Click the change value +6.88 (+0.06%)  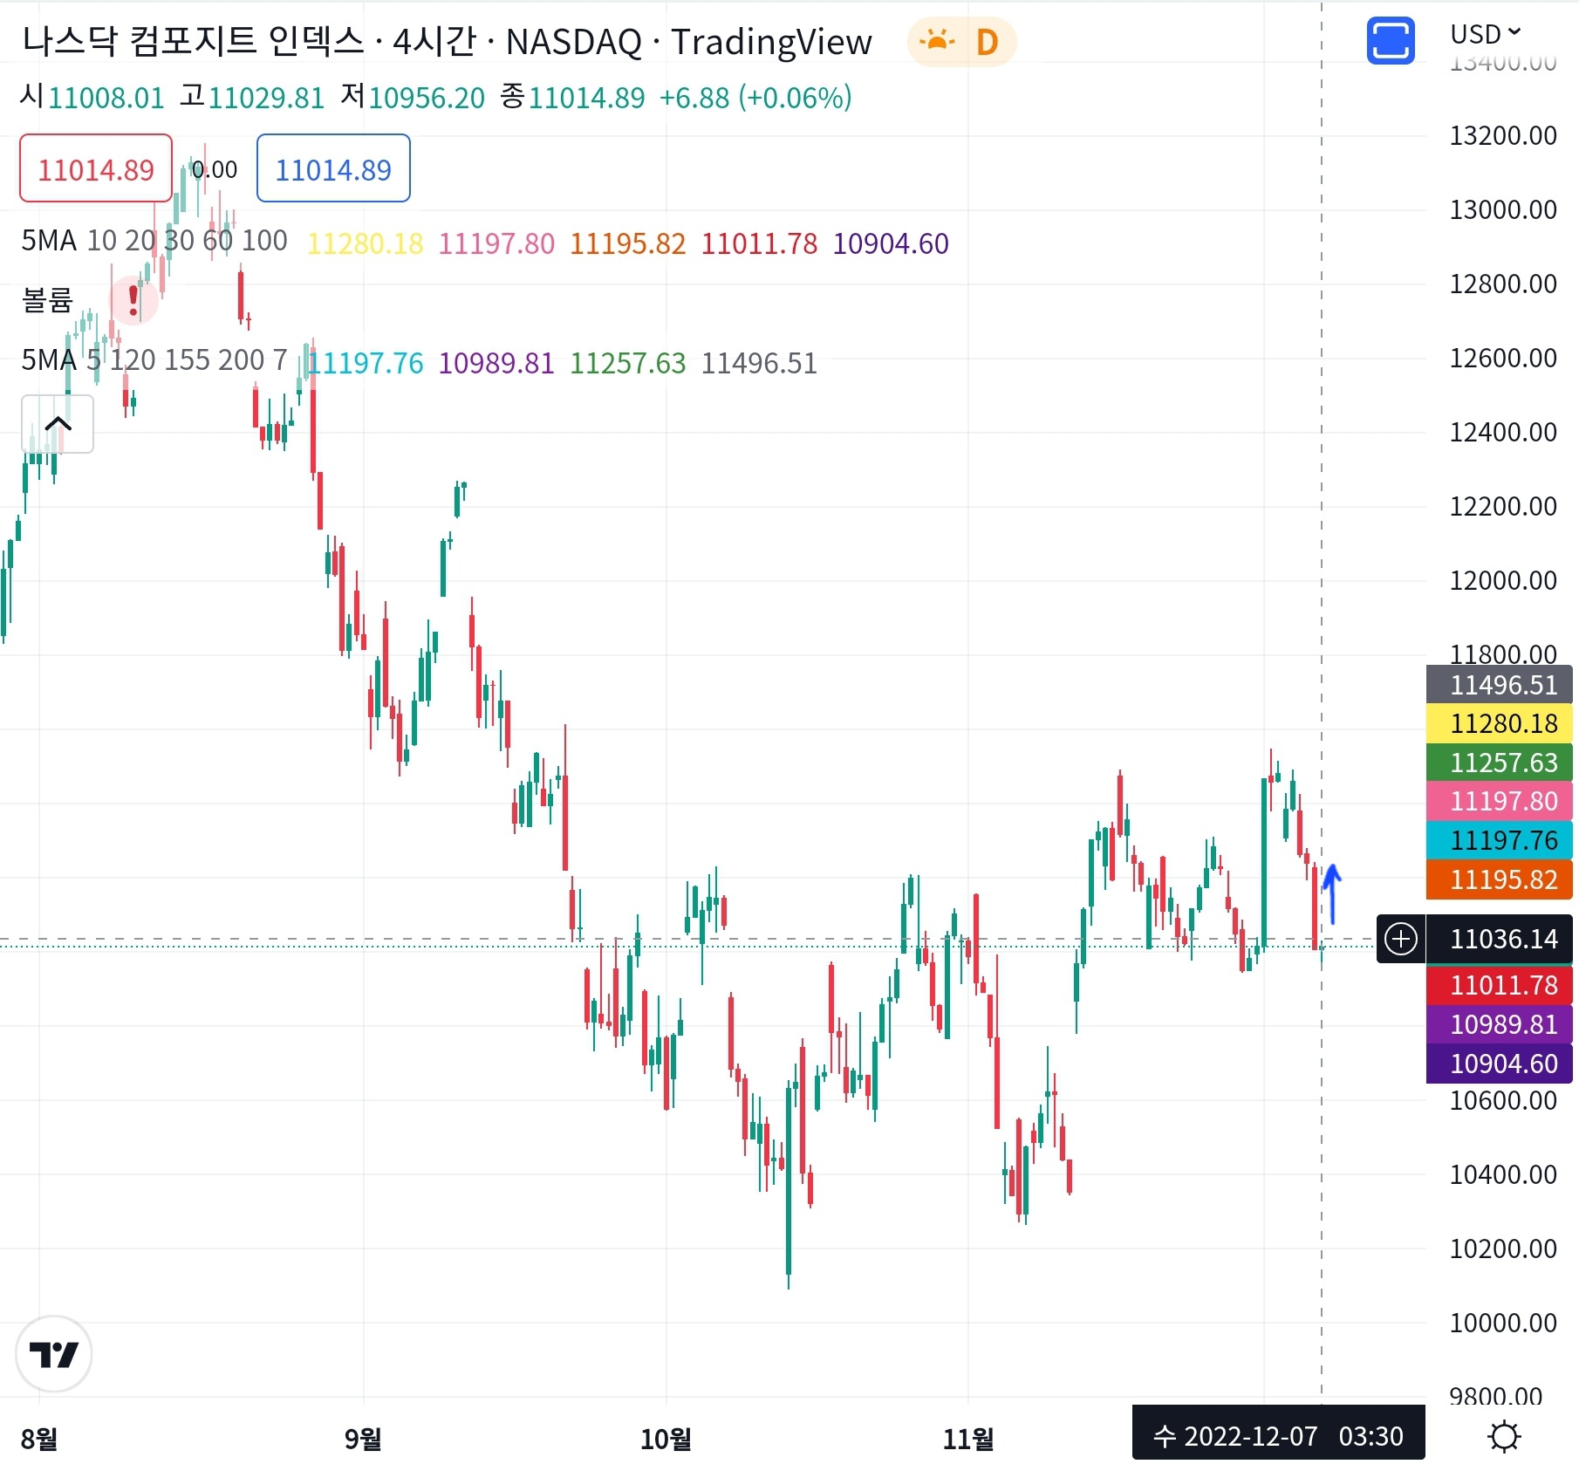(755, 98)
